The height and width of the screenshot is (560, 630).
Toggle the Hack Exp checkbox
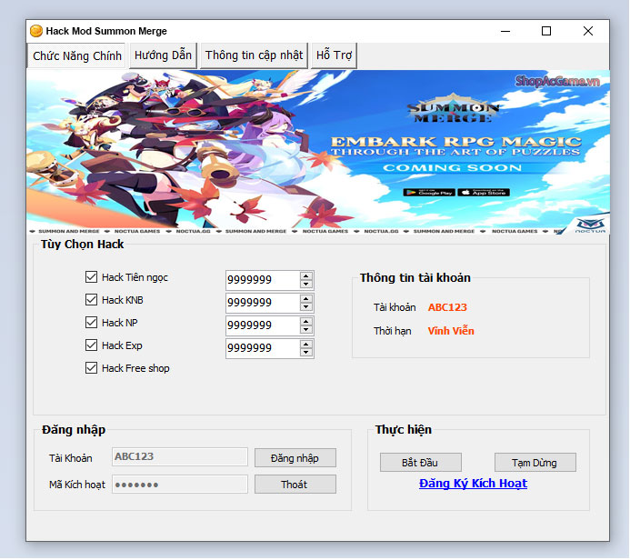pos(91,345)
